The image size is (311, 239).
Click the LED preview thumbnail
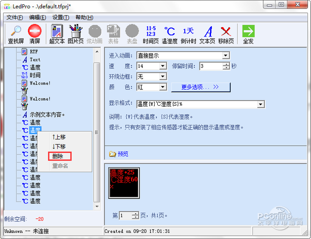124,183
